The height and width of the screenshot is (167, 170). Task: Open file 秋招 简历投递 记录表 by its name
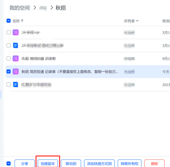[70, 72]
